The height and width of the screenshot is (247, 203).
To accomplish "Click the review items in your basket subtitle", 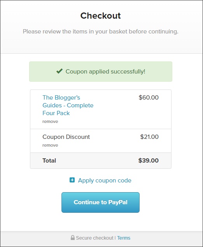I will coord(100,32).
